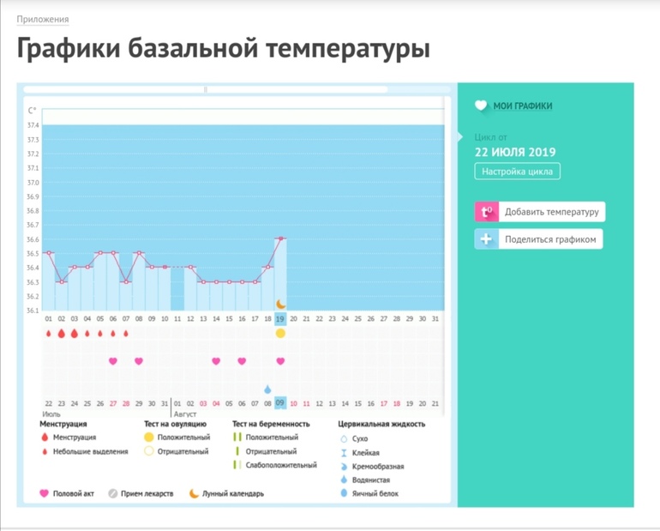This screenshot has width=660, height=531.
Task: Select the pink heart on cycle day 08
Action: (139, 361)
